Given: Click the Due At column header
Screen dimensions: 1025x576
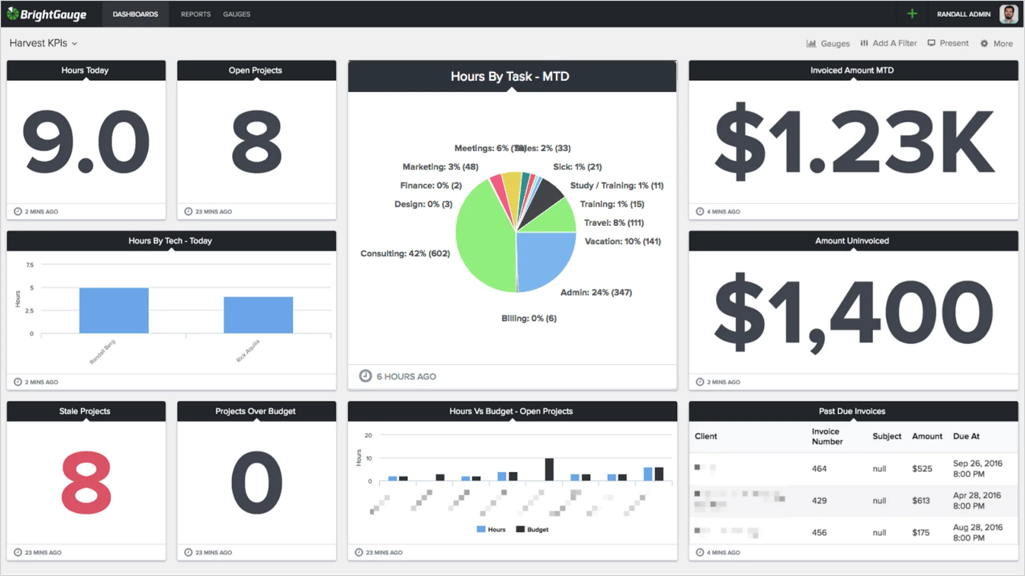Looking at the screenshot, I should pos(966,437).
